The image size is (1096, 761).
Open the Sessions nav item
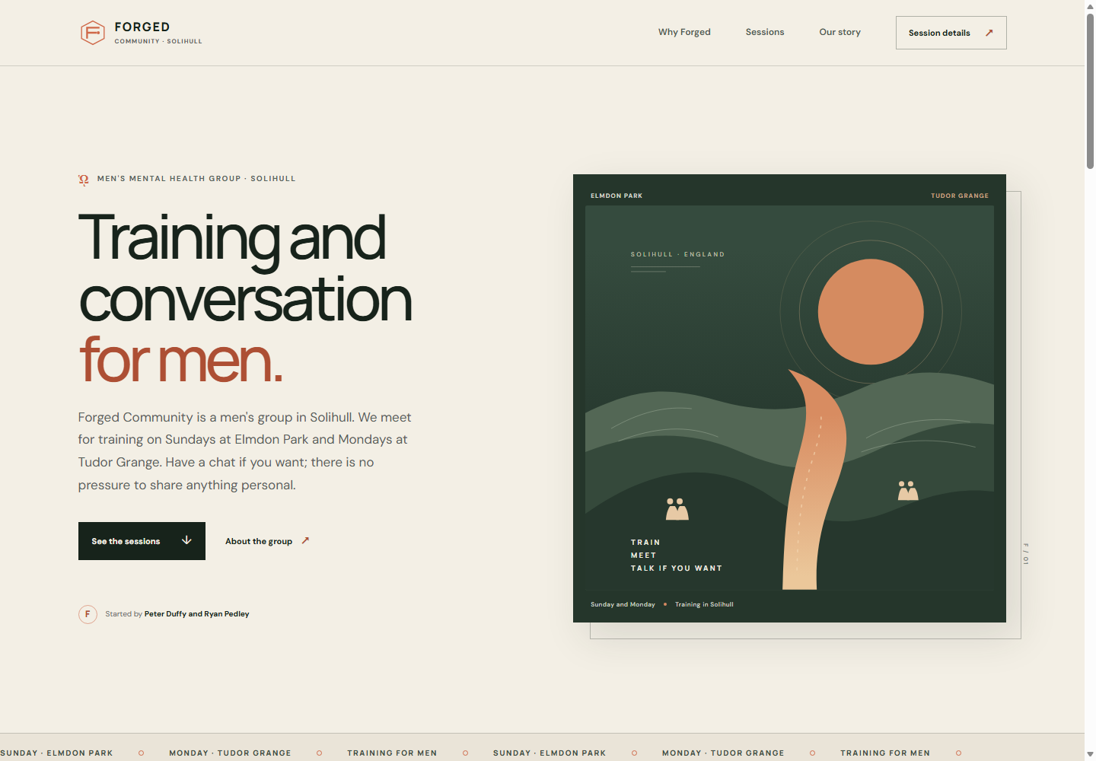[765, 32]
